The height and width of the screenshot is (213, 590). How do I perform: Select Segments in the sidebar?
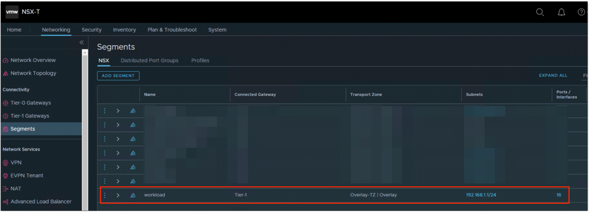(41, 129)
